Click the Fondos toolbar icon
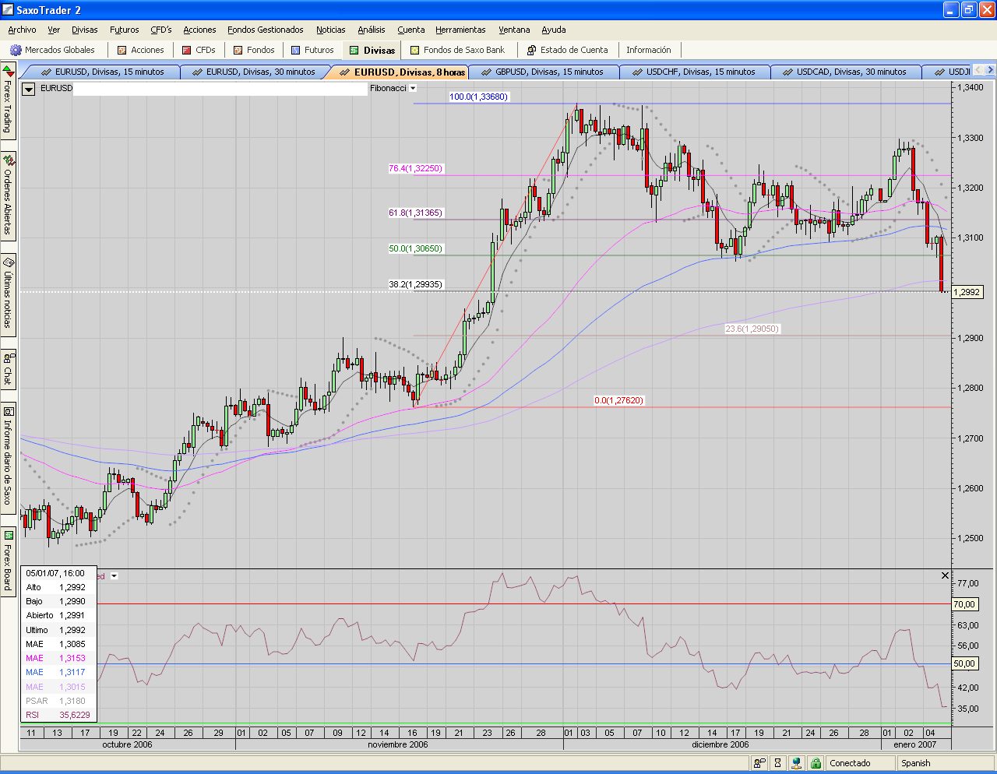The height and width of the screenshot is (774, 997). [x=238, y=50]
